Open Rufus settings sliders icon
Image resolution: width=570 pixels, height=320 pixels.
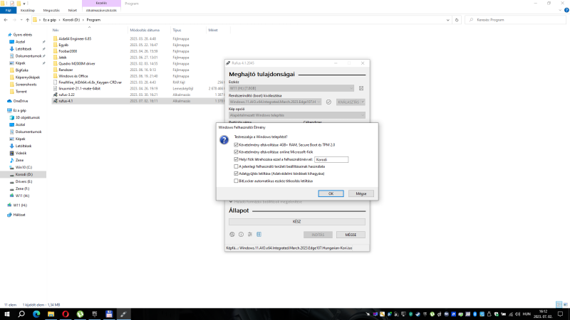(250, 235)
